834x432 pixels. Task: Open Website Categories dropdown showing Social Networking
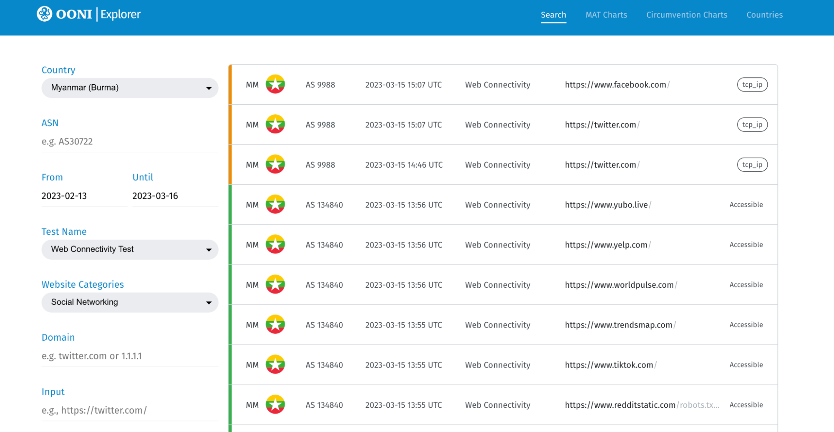coord(130,302)
